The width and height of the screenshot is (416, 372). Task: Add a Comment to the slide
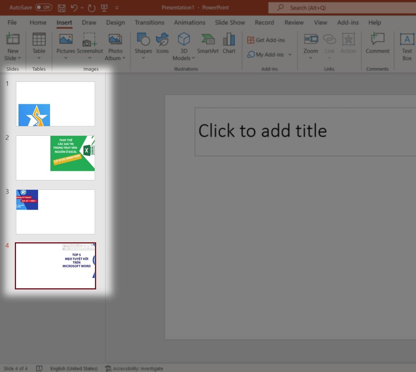point(377,43)
